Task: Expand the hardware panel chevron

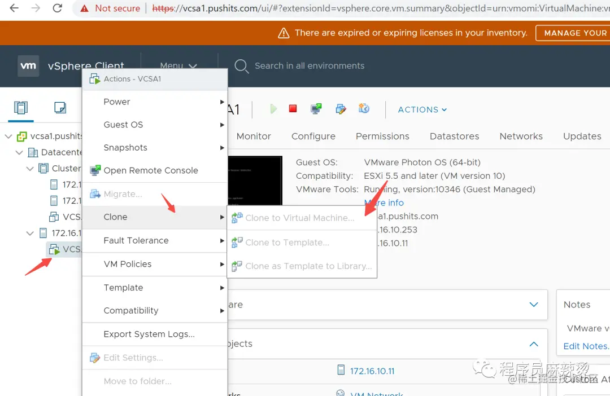Action: coord(534,305)
